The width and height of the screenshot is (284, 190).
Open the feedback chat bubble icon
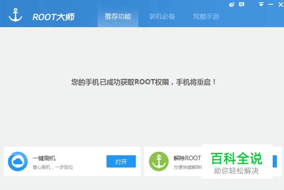click(241, 5)
